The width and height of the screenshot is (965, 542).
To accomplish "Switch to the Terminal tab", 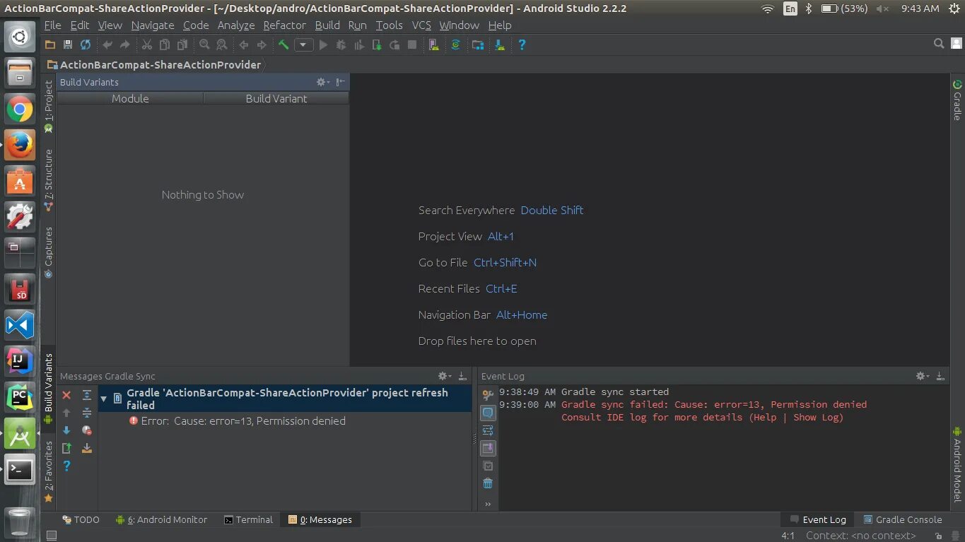I will 248,519.
